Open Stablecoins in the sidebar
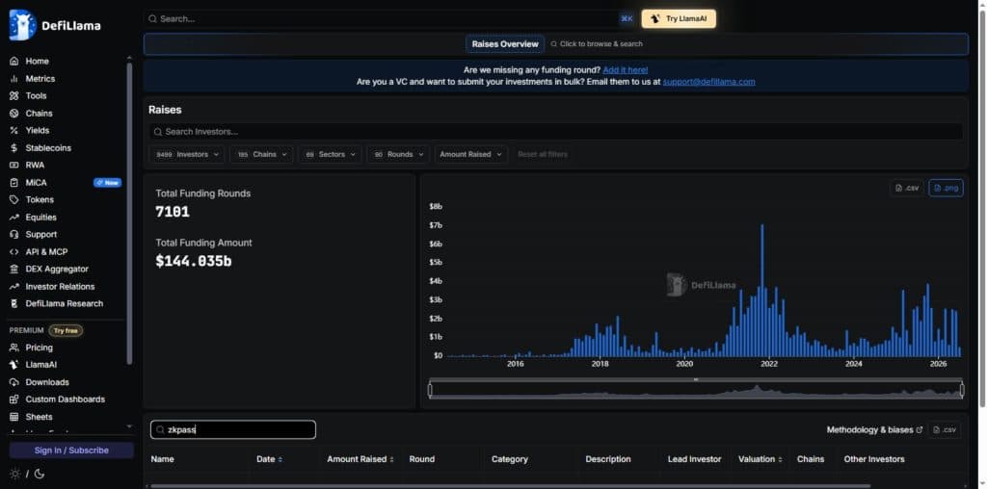The height and width of the screenshot is (489, 987). pos(48,147)
